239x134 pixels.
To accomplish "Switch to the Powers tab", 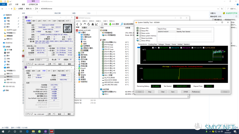I will (x=168, y=44).
